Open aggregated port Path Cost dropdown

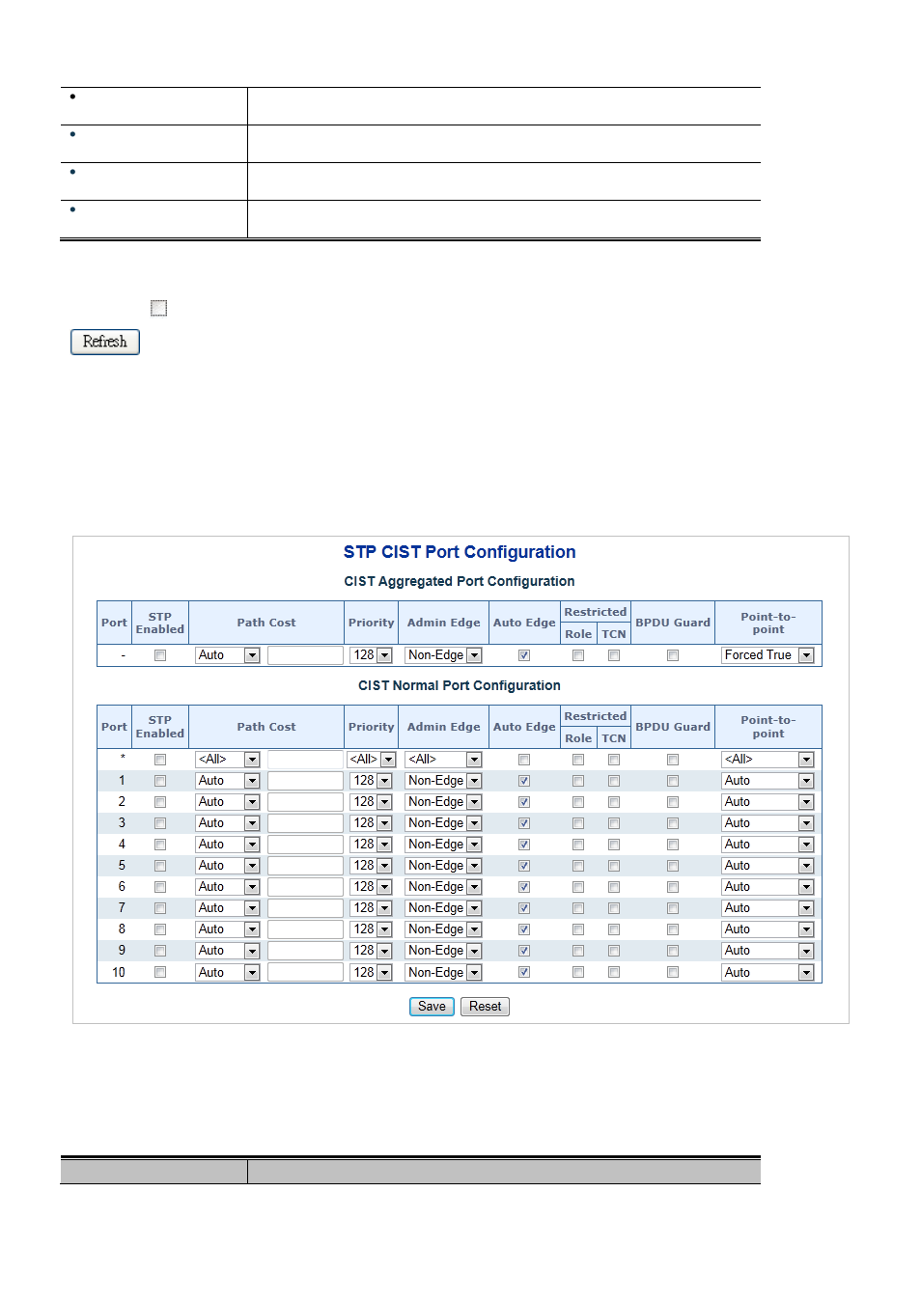click(228, 655)
